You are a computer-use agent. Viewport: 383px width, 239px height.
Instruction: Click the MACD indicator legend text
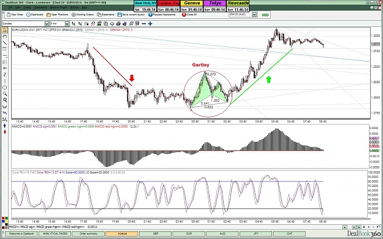click(75, 127)
